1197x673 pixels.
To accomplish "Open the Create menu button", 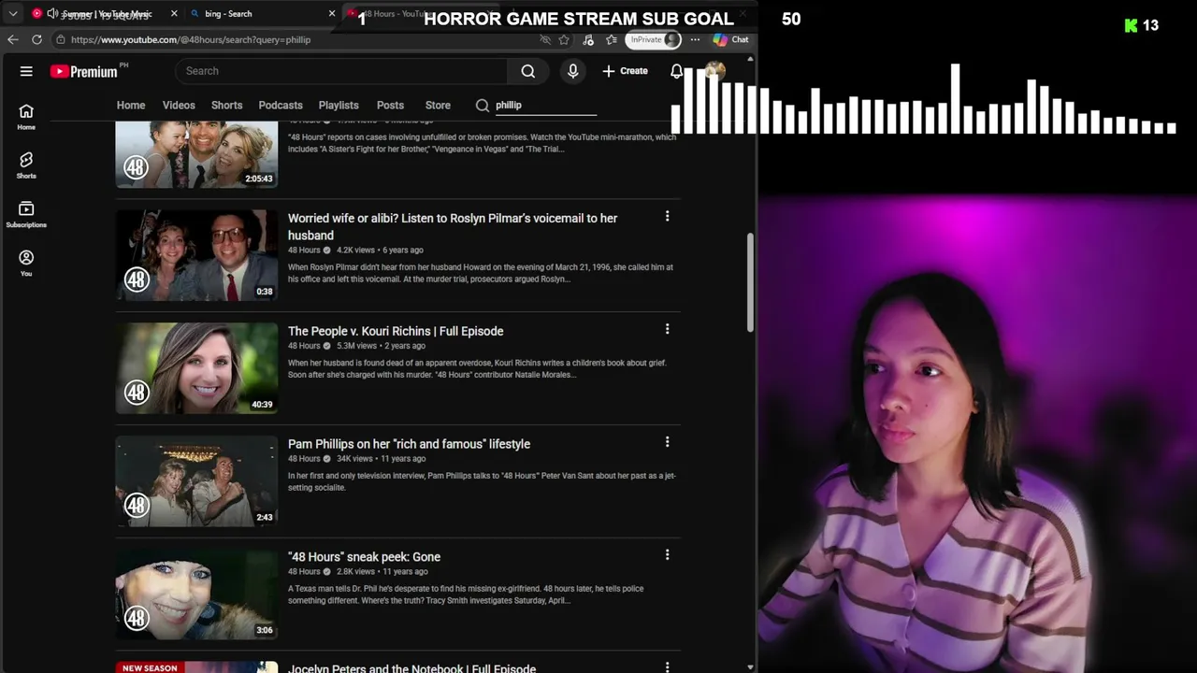I will point(625,71).
